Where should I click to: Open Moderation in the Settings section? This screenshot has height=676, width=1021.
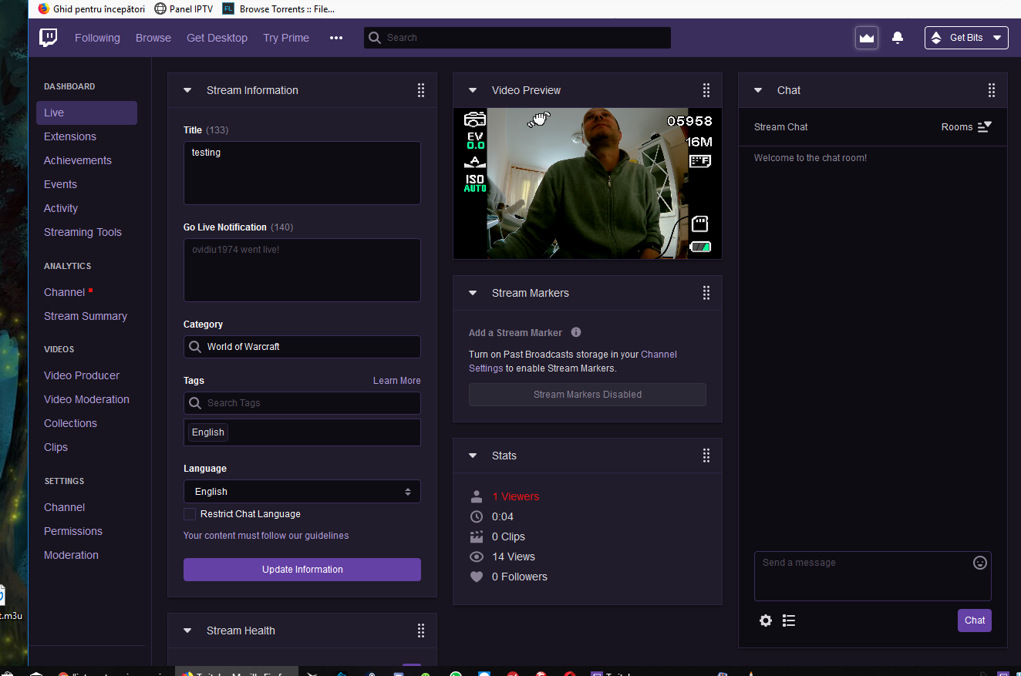point(71,555)
